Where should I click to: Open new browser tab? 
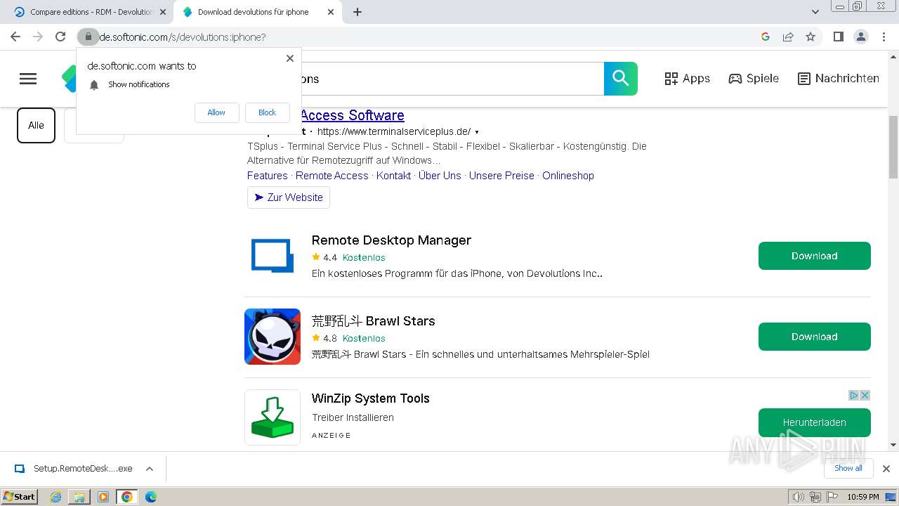pos(357,12)
